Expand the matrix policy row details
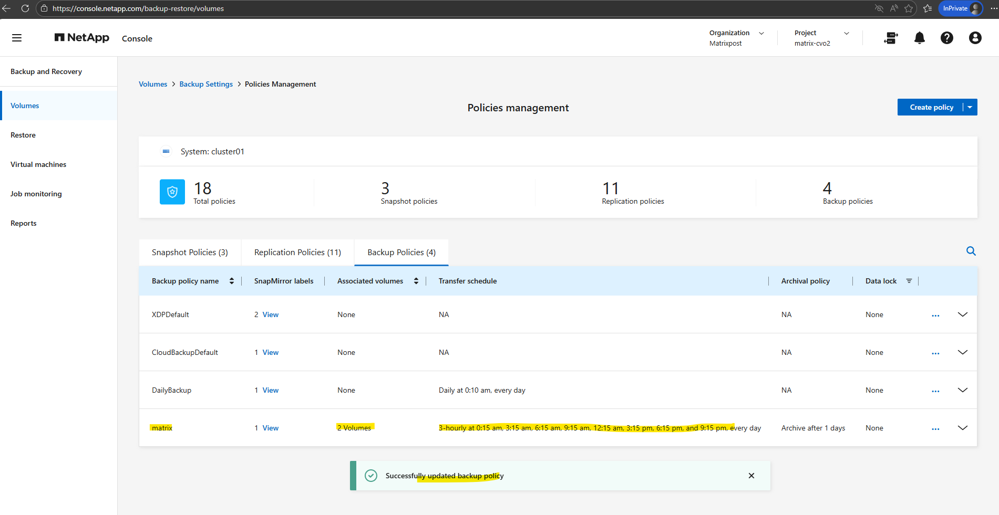 coord(962,428)
